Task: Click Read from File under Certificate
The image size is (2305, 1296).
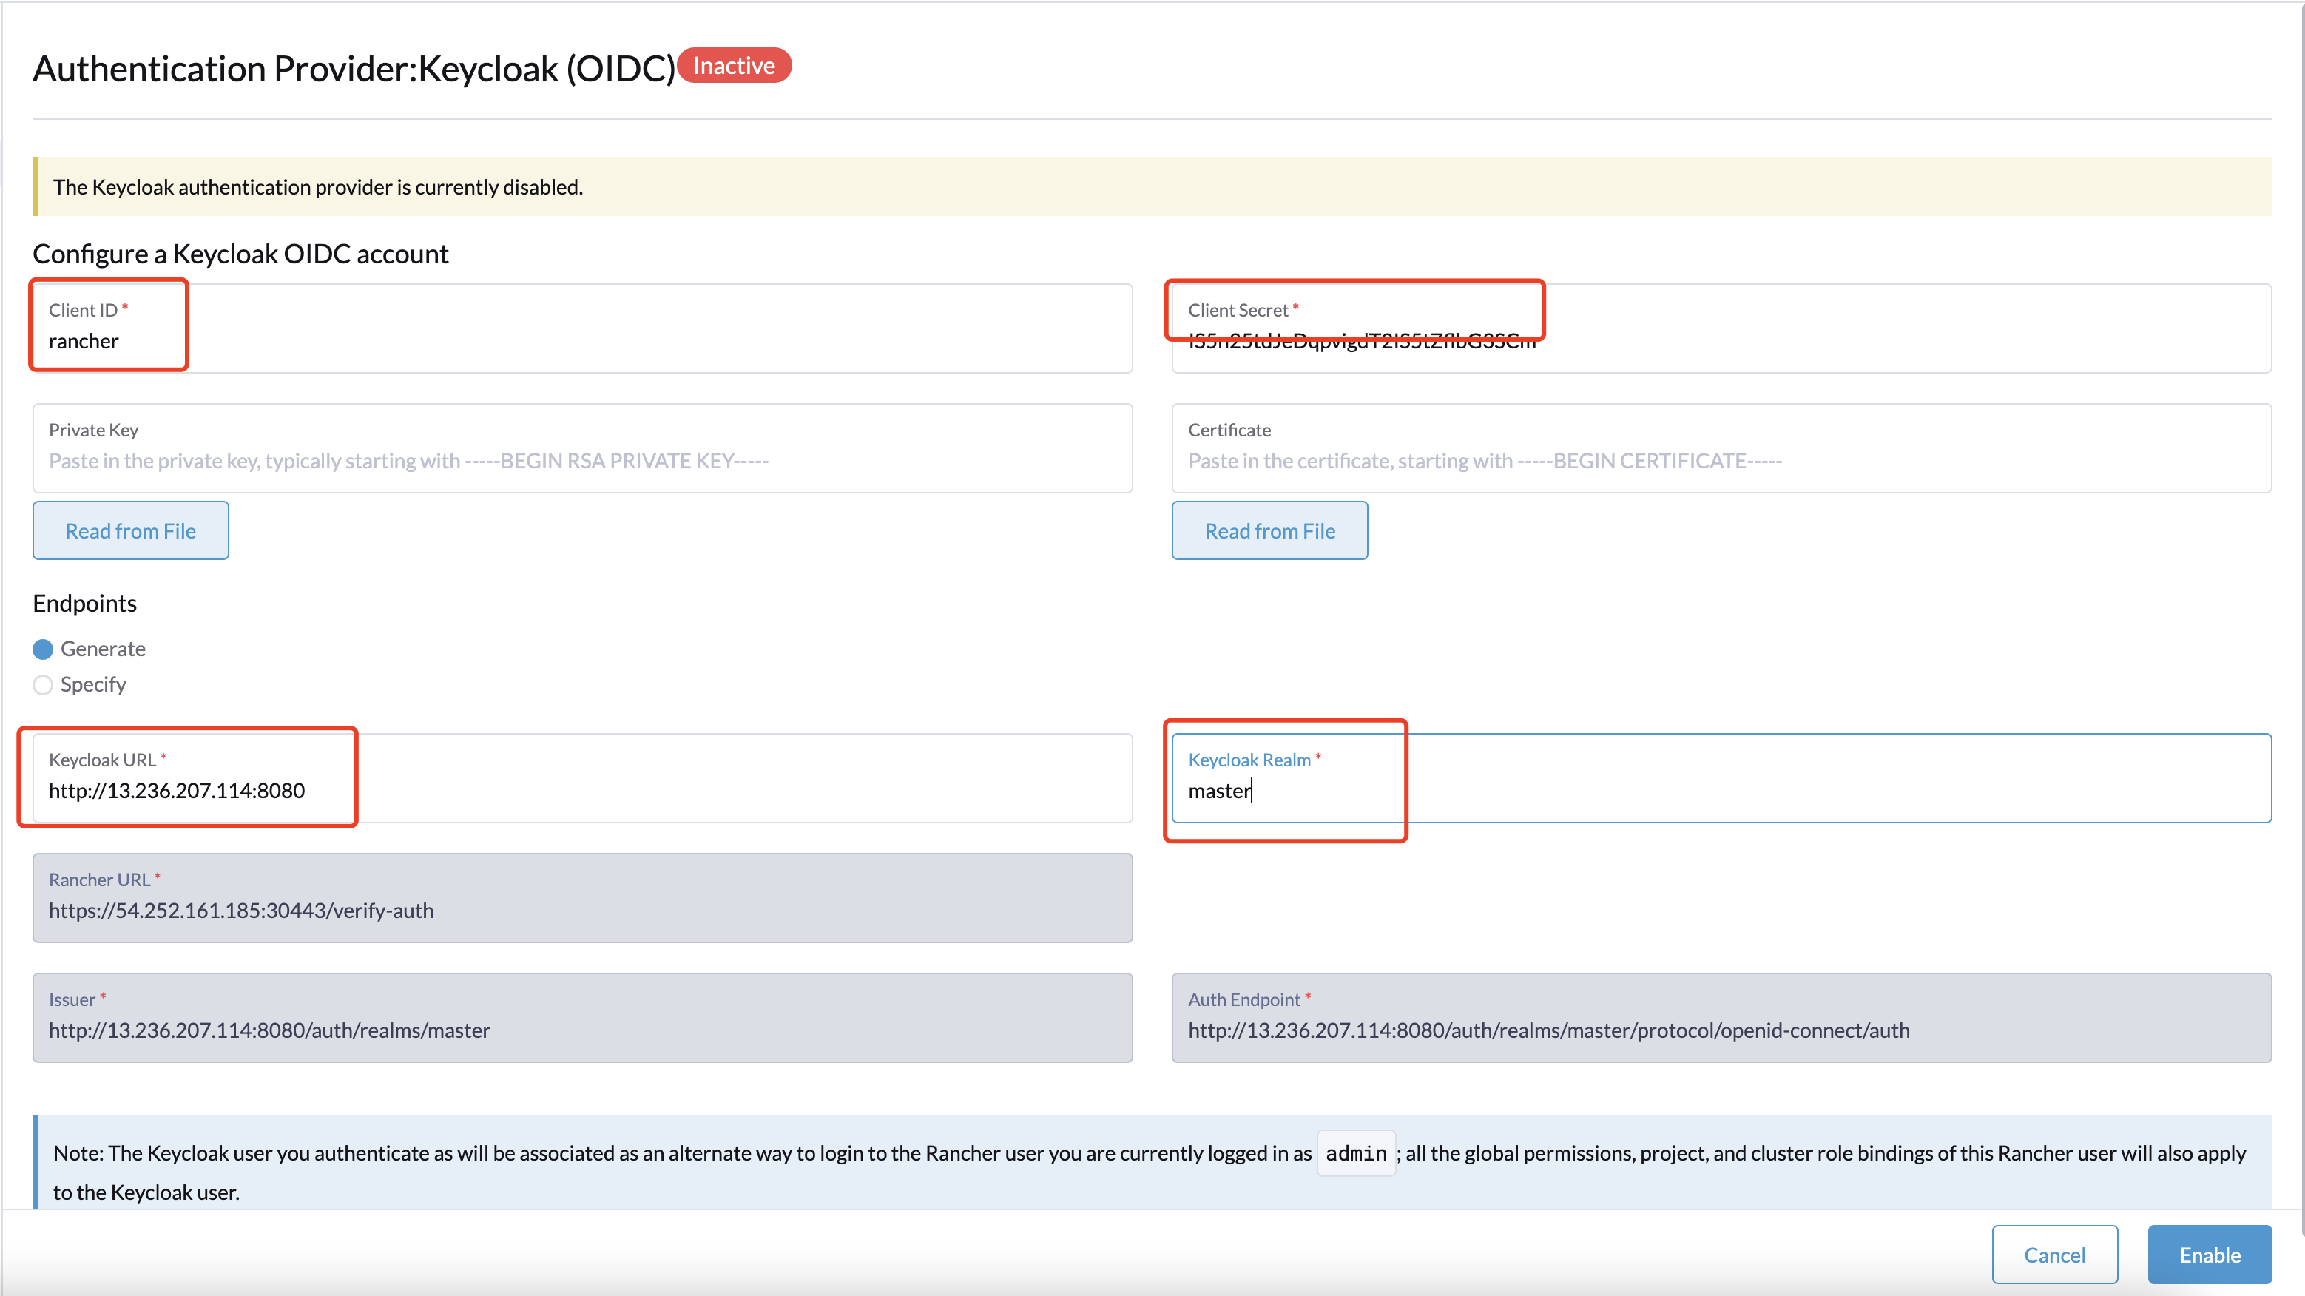Action: (1269, 530)
